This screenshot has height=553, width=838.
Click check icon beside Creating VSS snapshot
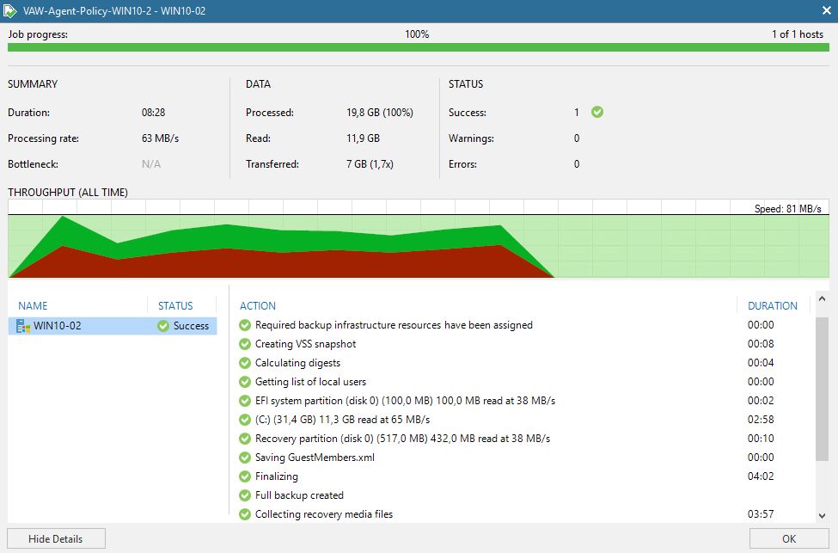point(245,344)
